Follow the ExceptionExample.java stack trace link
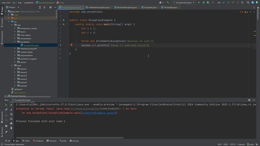The width and height of the screenshot is (260, 146). 99,113
